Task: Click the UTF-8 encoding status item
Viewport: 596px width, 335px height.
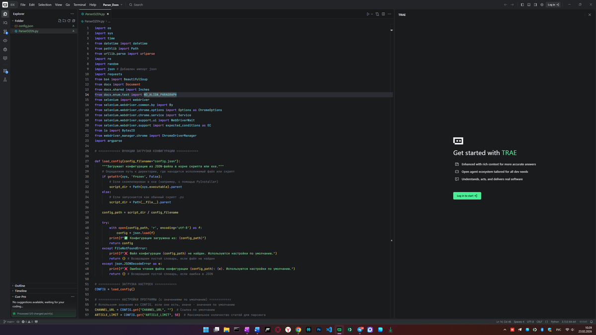Action: pos(530,322)
